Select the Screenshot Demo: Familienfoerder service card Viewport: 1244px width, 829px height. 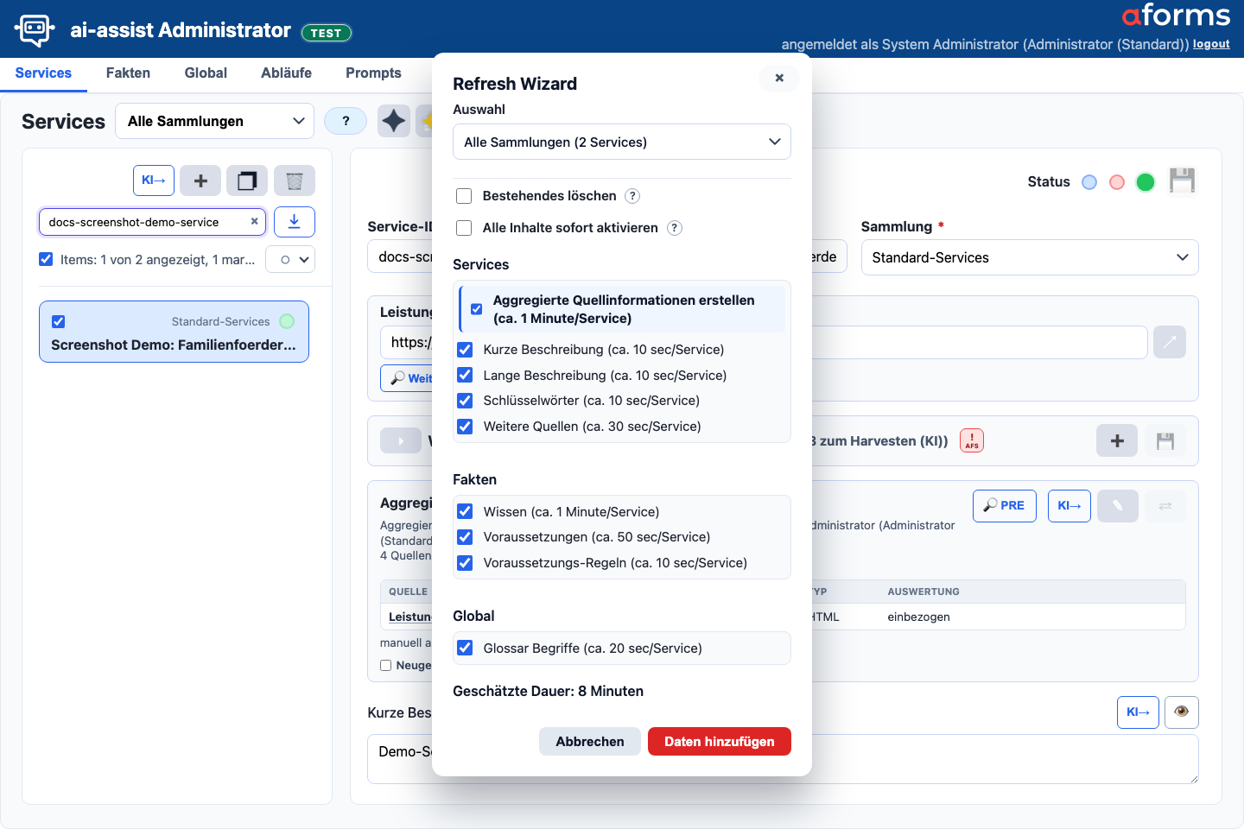(174, 332)
